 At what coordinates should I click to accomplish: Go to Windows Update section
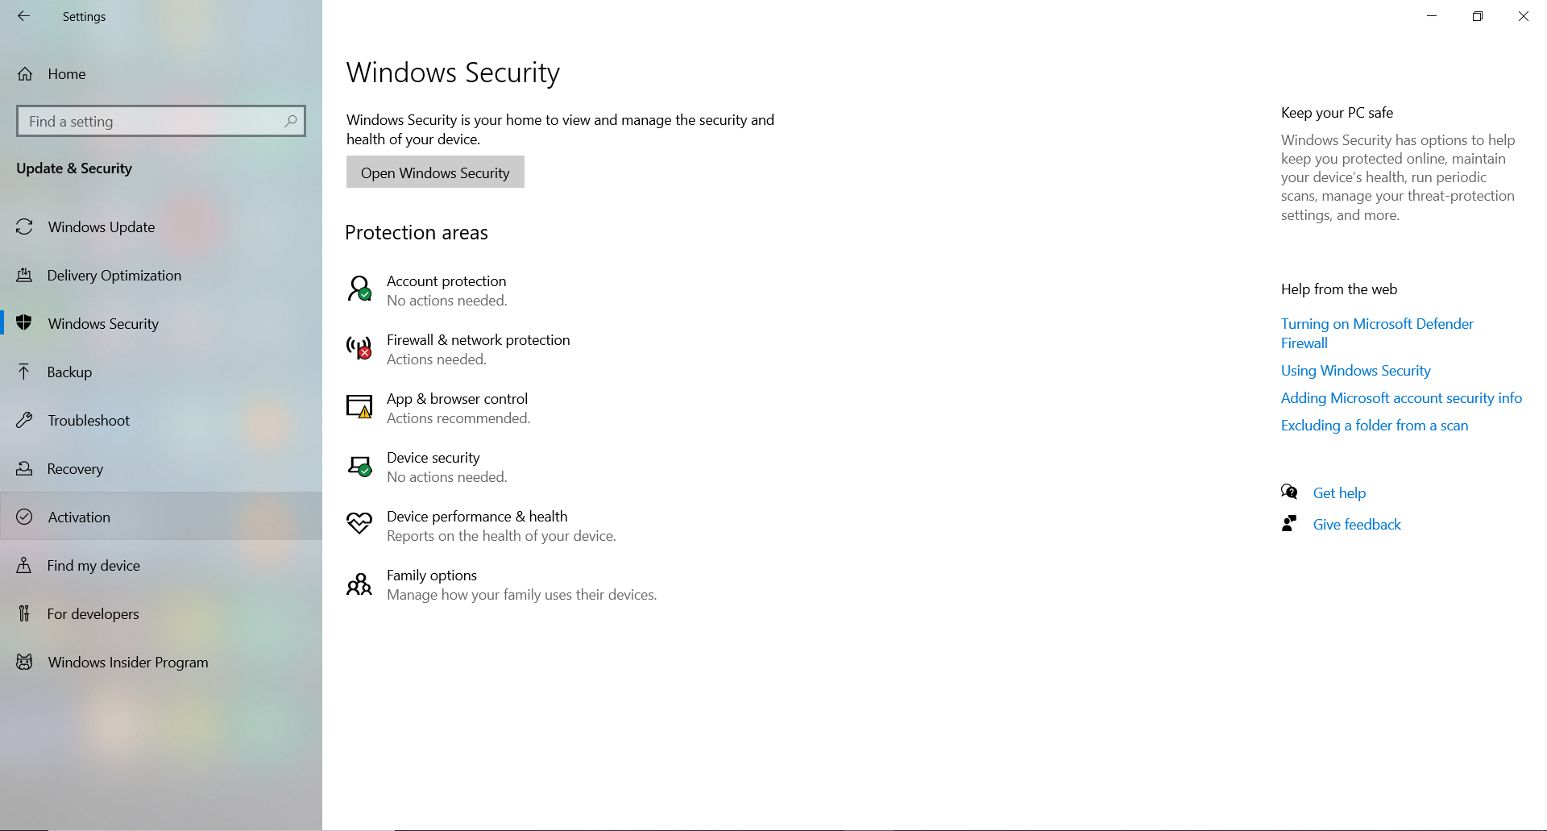point(101,227)
